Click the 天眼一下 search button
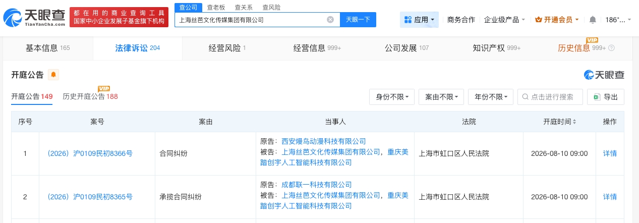 pos(358,20)
